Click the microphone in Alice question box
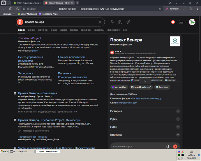Image resolution: width=201 pixels, height=161 pixels. coord(167,146)
